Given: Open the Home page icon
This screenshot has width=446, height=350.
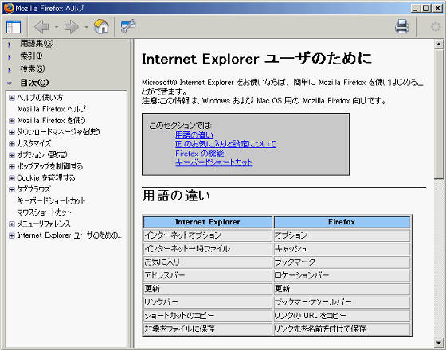Looking at the screenshot, I should (101, 27).
